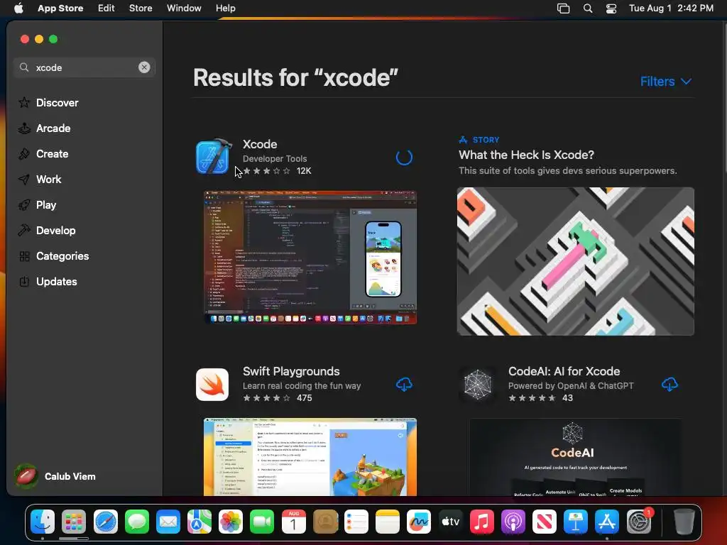This screenshot has width=727, height=545.
Task: Open the 'CodeAI: AI for Xcode' title
Action: tap(564, 371)
